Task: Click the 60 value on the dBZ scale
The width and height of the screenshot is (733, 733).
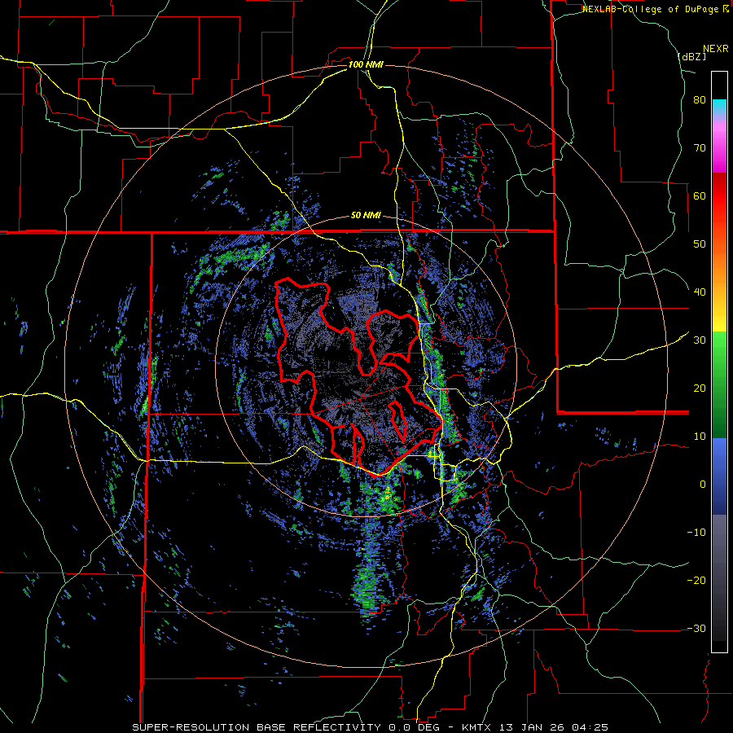Action: (x=700, y=195)
